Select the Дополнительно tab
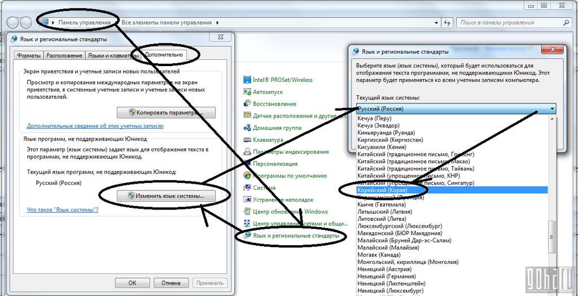The width and height of the screenshot is (578, 296). [164, 55]
